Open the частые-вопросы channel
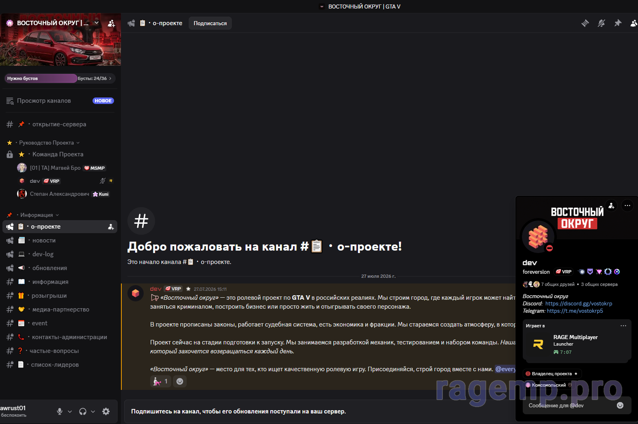 click(60, 351)
